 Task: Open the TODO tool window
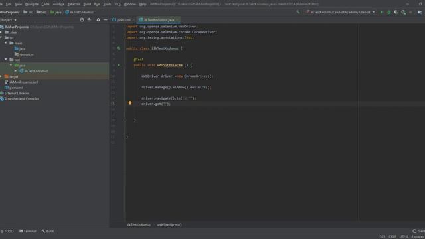[7, 231]
